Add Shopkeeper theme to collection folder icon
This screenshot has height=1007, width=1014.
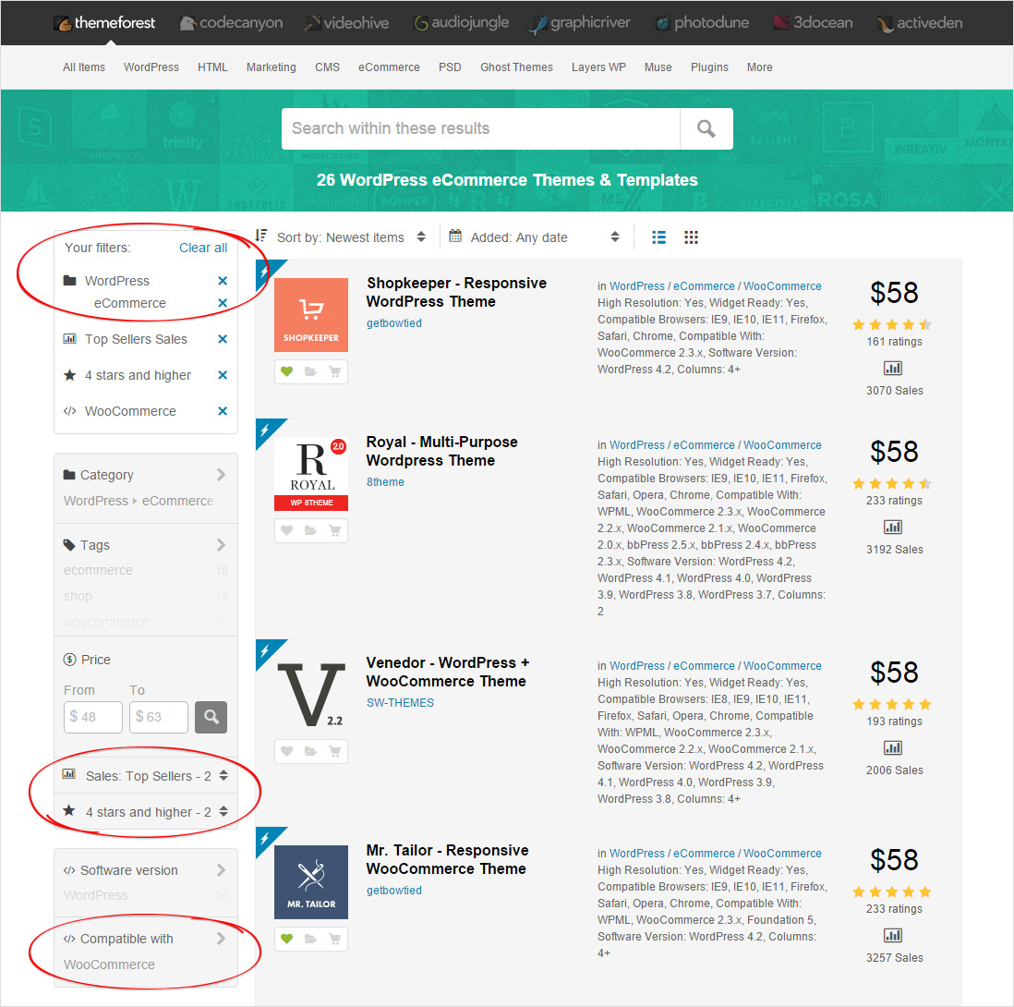click(x=310, y=371)
